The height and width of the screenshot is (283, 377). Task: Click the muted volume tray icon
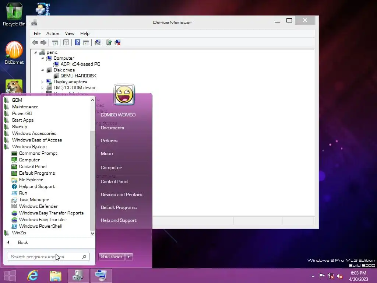pyautogui.click(x=340, y=276)
